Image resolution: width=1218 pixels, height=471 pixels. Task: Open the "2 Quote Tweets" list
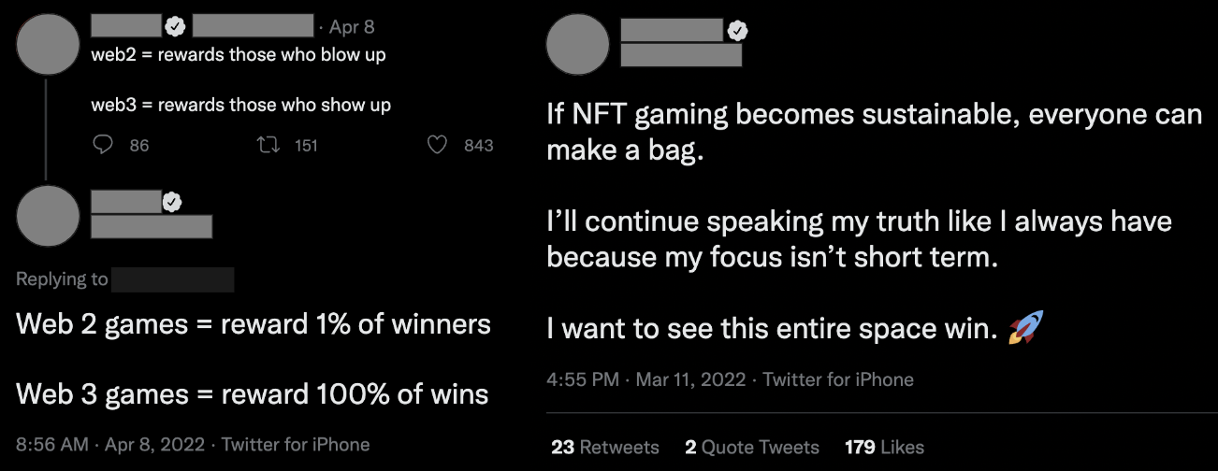point(751,447)
